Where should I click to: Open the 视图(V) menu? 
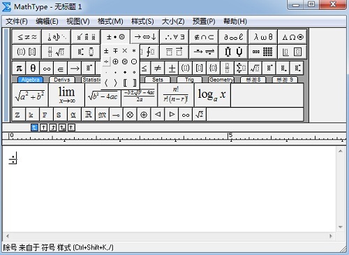[78, 22]
